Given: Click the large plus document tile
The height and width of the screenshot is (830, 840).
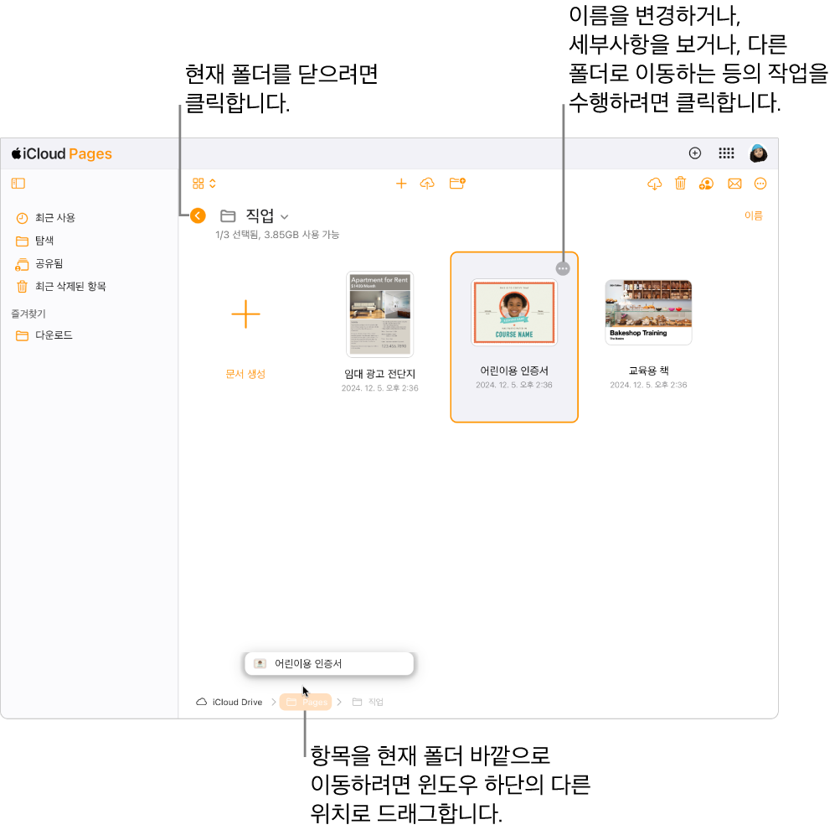Looking at the screenshot, I should [246, 314].
